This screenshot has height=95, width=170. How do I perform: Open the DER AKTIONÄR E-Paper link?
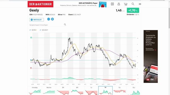88,3
